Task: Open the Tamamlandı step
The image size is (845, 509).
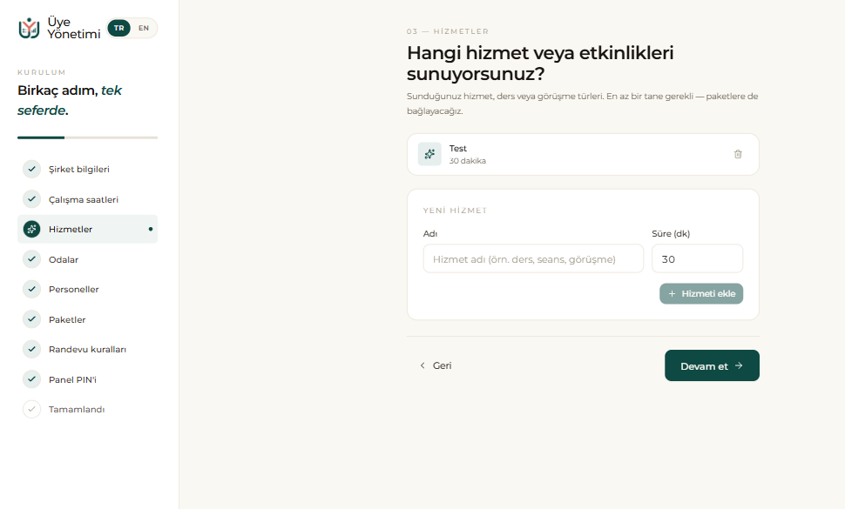Action: pyautogui.click(x=87, y=409)
